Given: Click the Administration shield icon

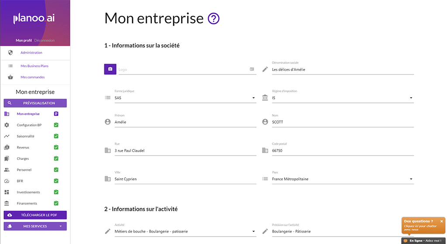Looking at the screenshot, I should 10,53.
